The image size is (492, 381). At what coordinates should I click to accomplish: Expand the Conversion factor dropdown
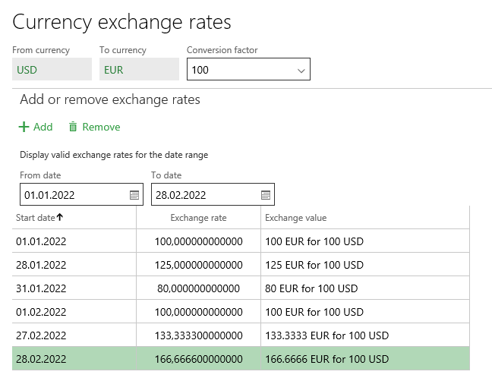[301, 71]
